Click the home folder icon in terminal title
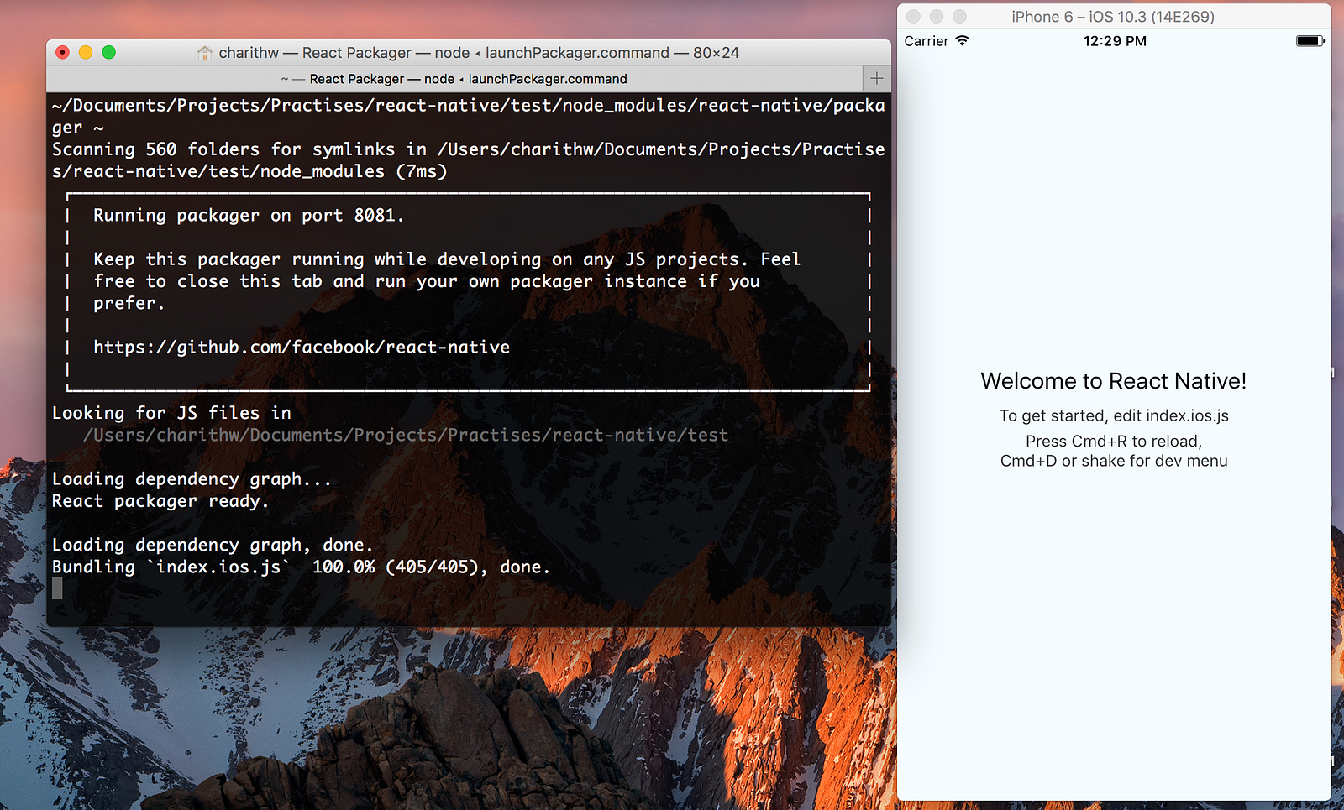The image size is (1344, 810). [x=205, y=53]
